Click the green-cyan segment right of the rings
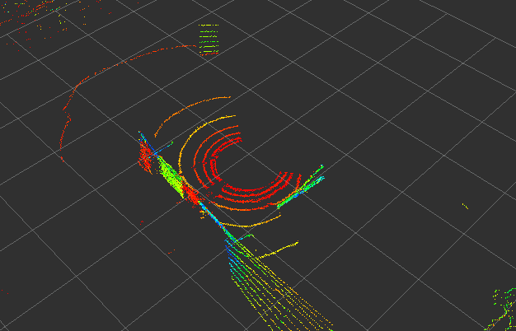 (299, 189)
